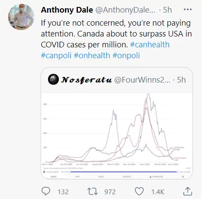Open the quoted tweet's chart image

[117, 136]
